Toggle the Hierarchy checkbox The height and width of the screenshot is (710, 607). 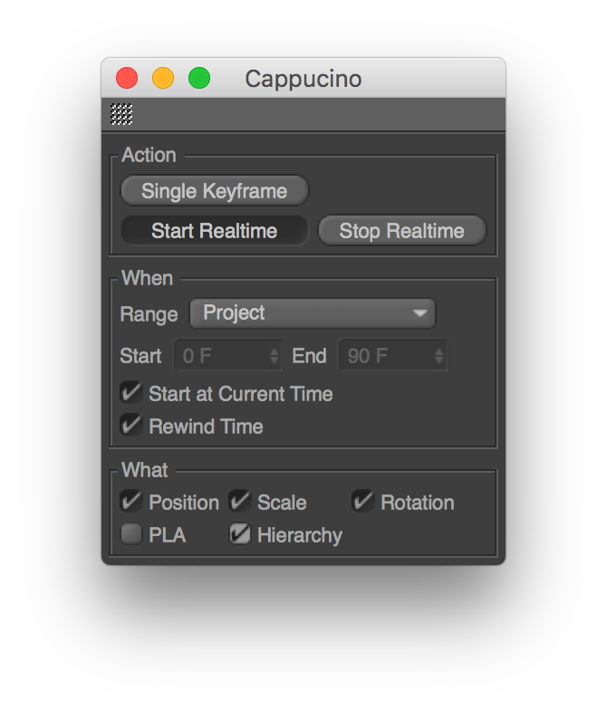[239, 534]
